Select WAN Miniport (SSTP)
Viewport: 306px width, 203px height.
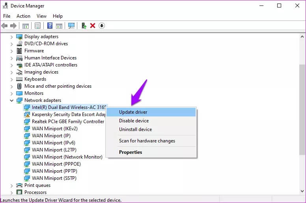click(54, 178)
